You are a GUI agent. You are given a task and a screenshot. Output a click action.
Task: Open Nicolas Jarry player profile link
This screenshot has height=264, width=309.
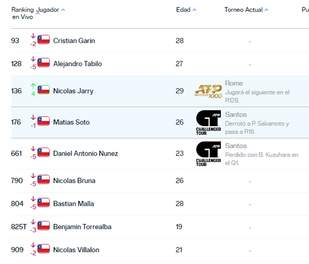coord(73,91)
